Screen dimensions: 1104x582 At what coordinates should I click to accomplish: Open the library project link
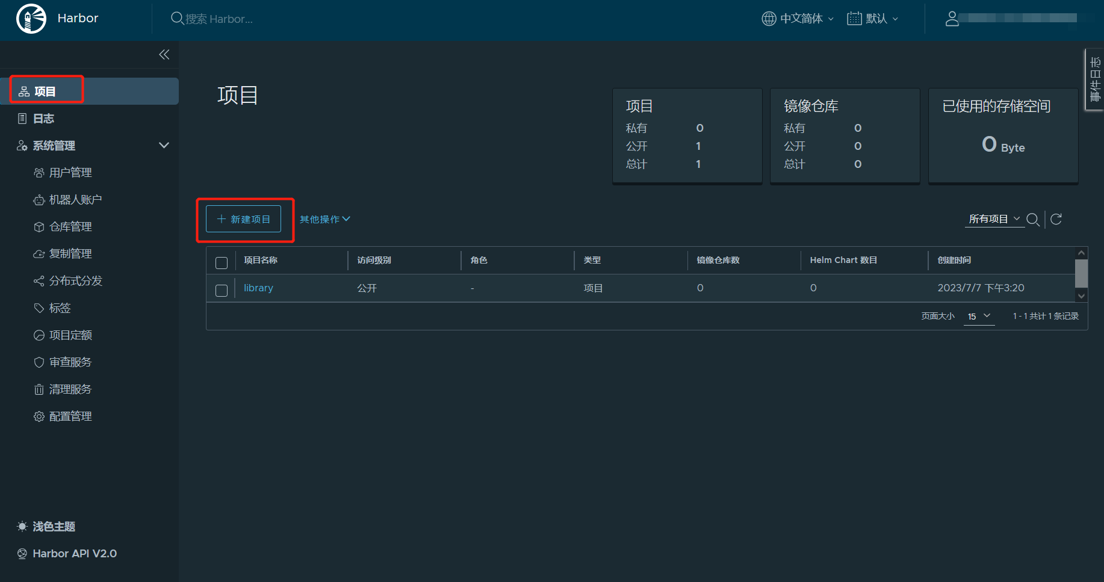[x=258, y=288]
